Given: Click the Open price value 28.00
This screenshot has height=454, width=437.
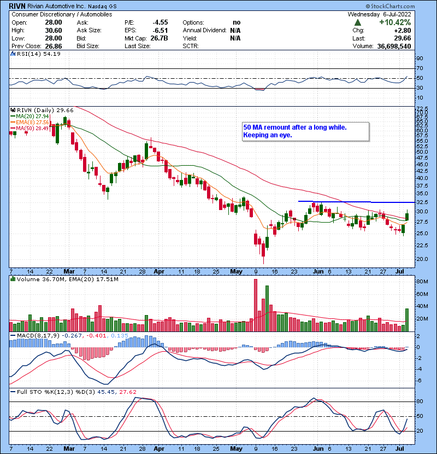Looking at the screenshot, I should (x=54, y=22).
